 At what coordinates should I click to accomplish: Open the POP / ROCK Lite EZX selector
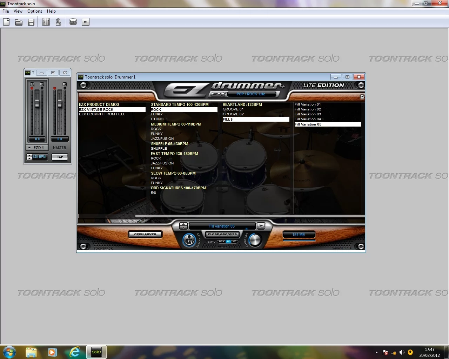click(251, 94)
